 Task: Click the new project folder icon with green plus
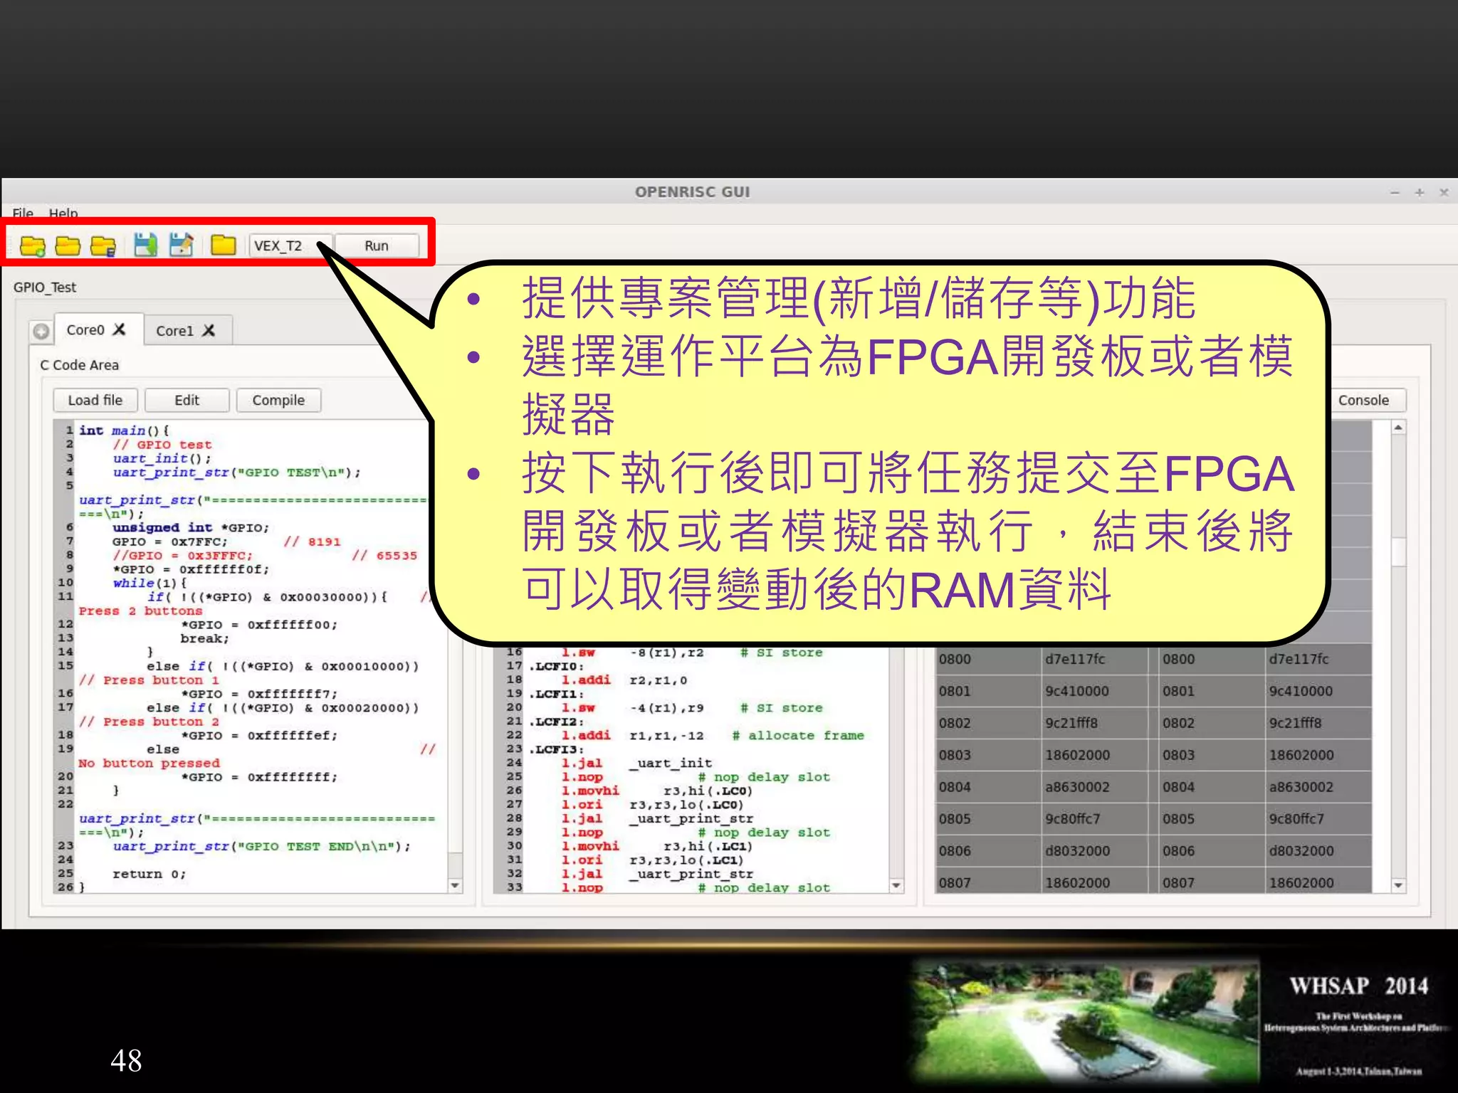click(33, 246)
